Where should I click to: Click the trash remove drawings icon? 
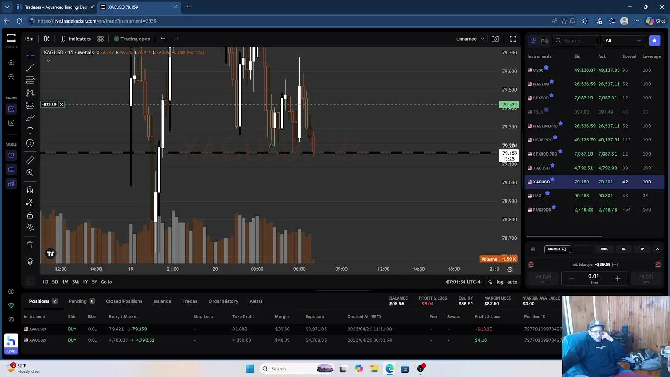pyautogui.click(x=30, y=245)
